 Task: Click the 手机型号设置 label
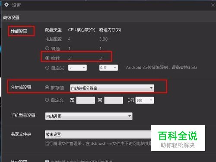click(x=23, y=115)
